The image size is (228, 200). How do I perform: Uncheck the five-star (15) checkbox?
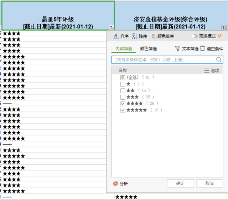click(x=123, y=110)
